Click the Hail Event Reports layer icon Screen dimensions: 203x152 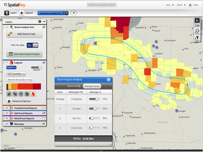click(x=11, y=113)
